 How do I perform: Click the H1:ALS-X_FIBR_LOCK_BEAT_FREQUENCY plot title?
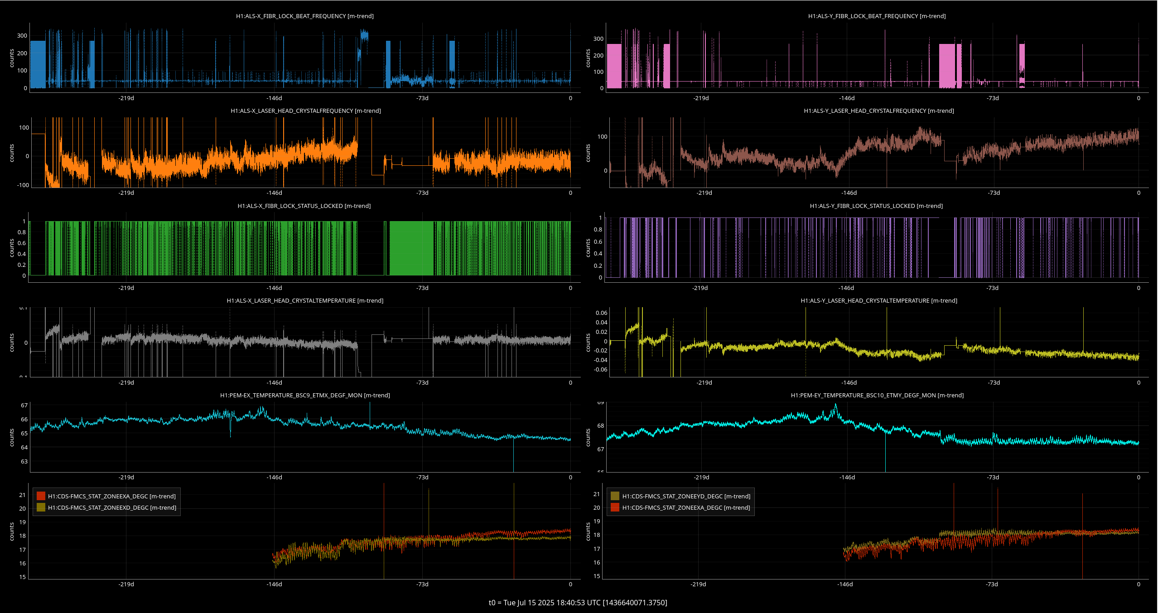(304, 16)
